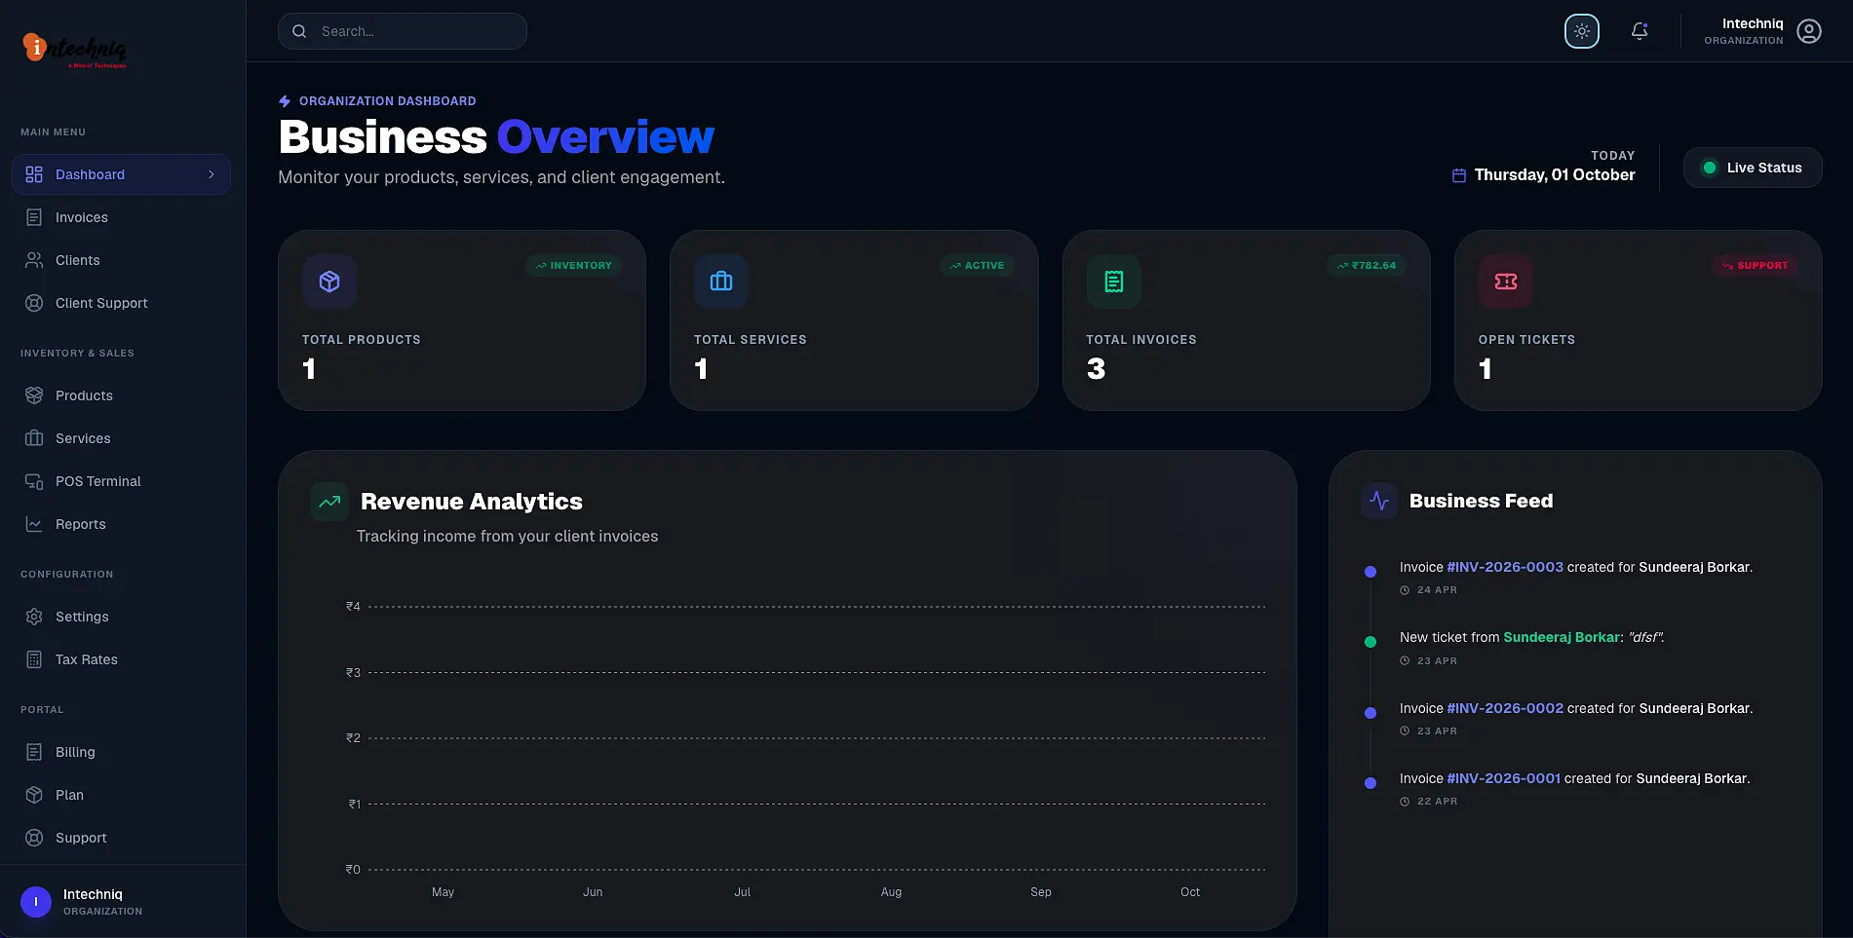Click the Dashboard grid icon

tap(34, 174)
